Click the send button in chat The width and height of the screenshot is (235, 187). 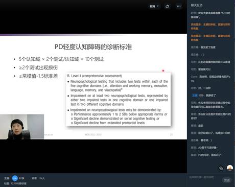pos(227,180)
